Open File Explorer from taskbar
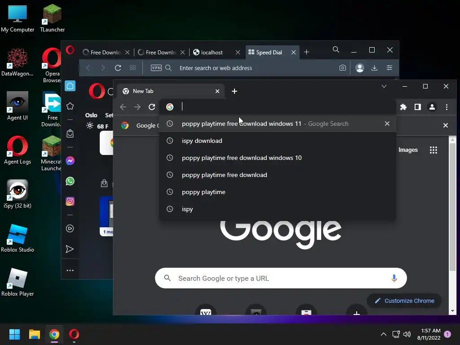The width and height of the screenshot is (460, 345). point(34,334)
